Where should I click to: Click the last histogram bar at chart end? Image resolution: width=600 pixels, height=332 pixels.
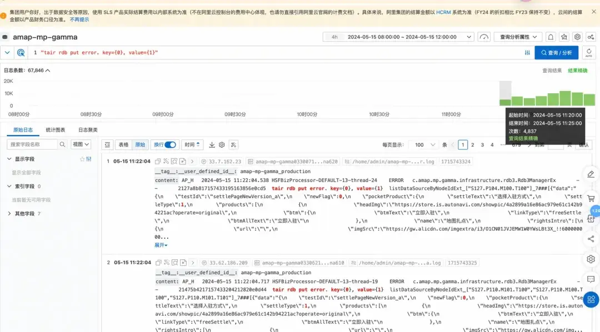[x=589, y=100]
